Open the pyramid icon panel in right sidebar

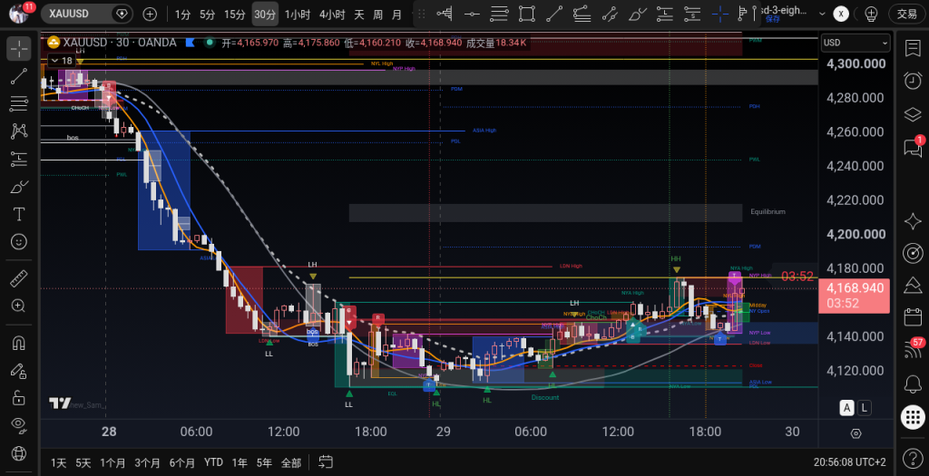[913, 285]
